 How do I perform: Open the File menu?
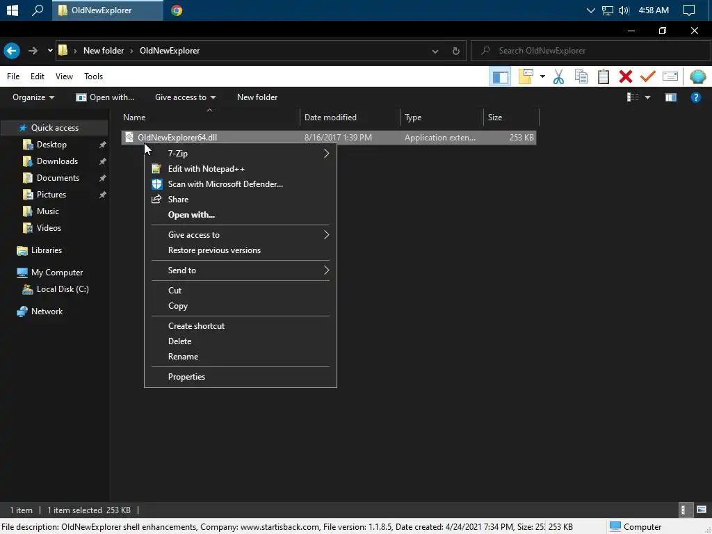pyautogui.click(x=13, y=76)
